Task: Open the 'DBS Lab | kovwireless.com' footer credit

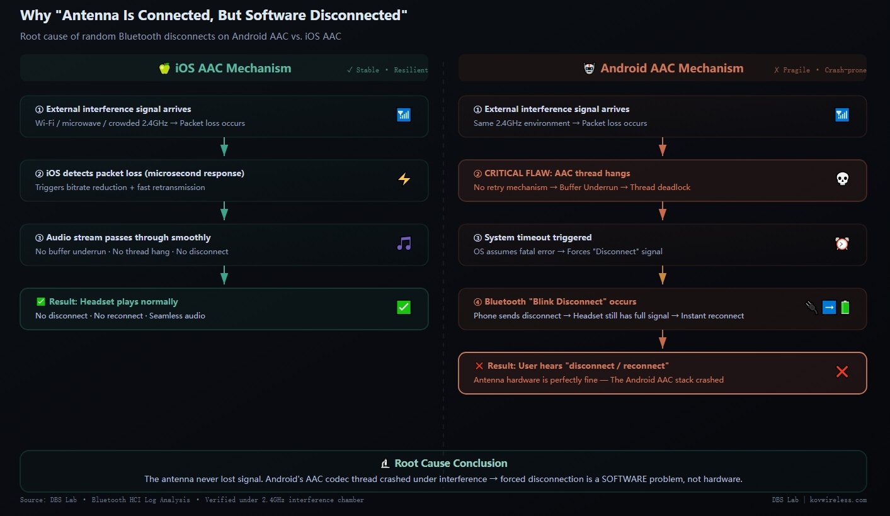Action: (x=819, y=500)
